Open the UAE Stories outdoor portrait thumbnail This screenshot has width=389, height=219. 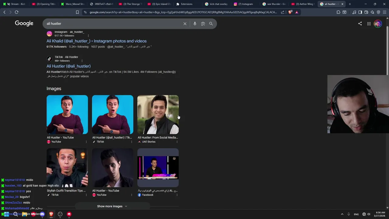point(158,115)
